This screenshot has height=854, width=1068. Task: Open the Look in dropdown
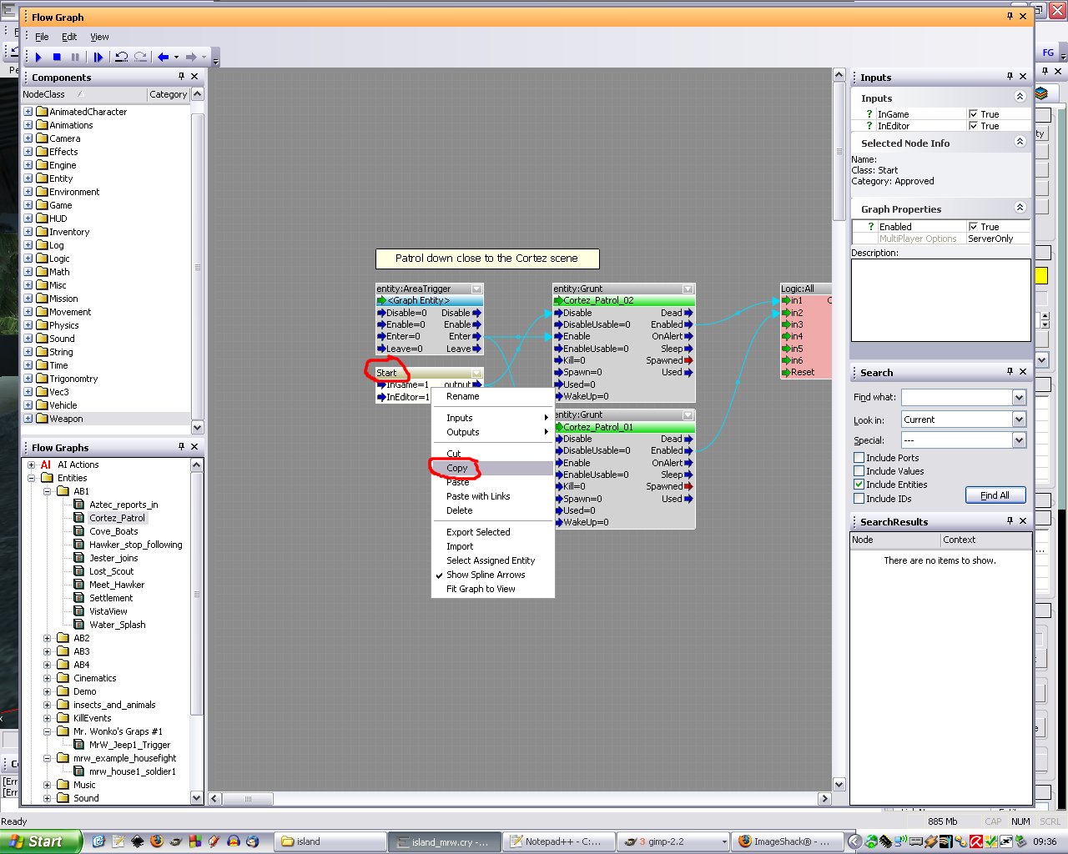(x=1019, y=419)
